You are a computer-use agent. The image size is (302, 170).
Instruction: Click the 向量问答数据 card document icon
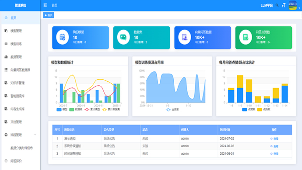coord(185,37)
